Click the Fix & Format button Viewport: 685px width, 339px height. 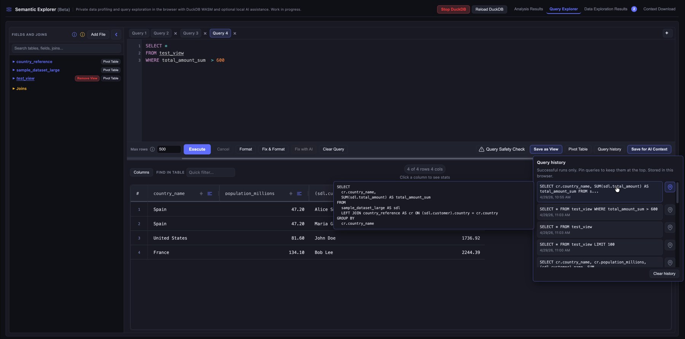coord(273,149)
